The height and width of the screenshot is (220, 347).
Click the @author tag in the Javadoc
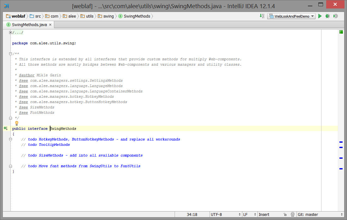tap(27, 75)
